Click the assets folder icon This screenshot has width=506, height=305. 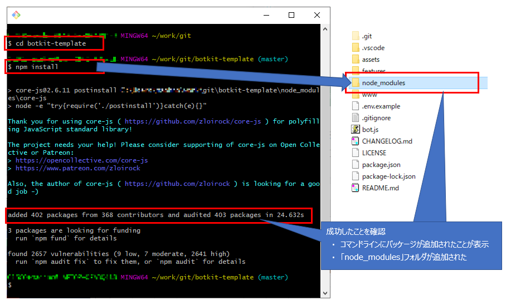click(356, 60)
